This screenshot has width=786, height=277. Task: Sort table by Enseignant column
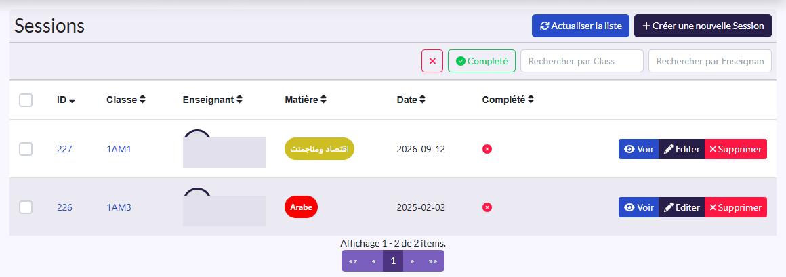213,100
